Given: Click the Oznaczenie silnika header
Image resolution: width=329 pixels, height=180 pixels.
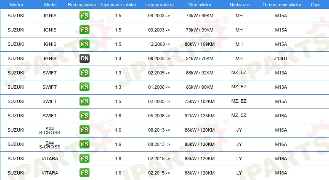Looking at the screenshot, I should pyautogui.click(x=281, y=5).
